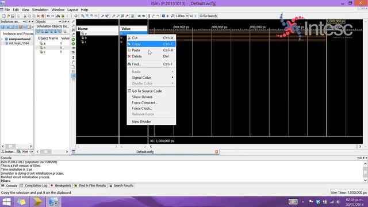The image size is (368, 207).
Task: Select Force Constant... in context menu
Action: point(151,103)
